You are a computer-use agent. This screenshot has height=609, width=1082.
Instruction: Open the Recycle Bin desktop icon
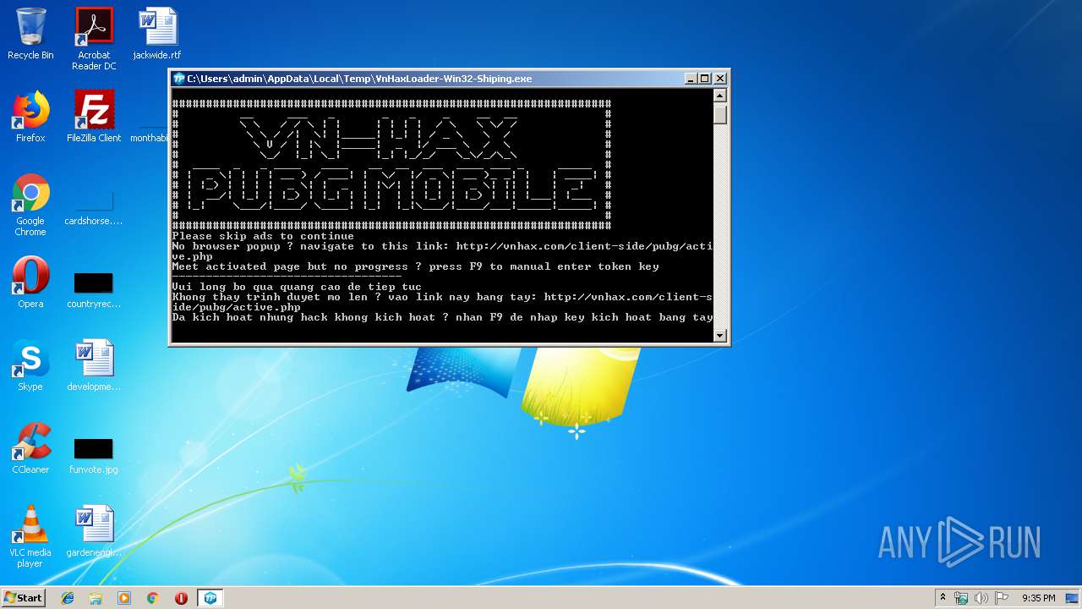click(30, 34)
